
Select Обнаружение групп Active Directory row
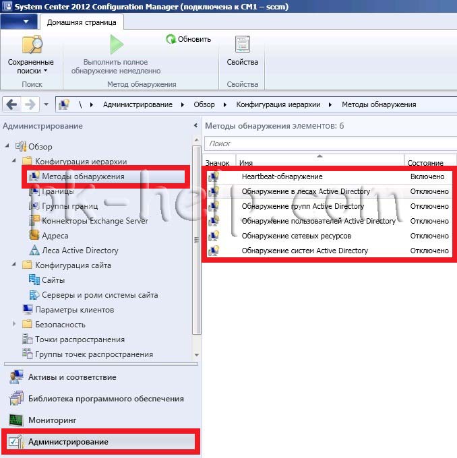tap(330, 206)
